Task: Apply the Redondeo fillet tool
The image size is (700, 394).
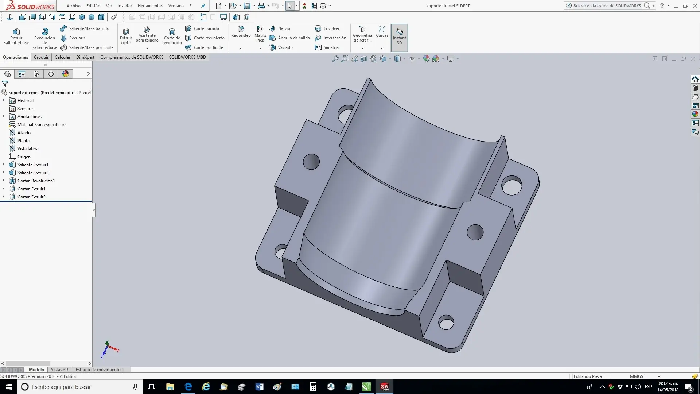Action: (241, 32)
